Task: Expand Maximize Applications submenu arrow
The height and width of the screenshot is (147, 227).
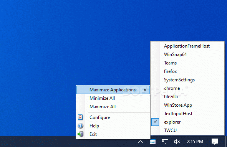Action: coord(145,90)
